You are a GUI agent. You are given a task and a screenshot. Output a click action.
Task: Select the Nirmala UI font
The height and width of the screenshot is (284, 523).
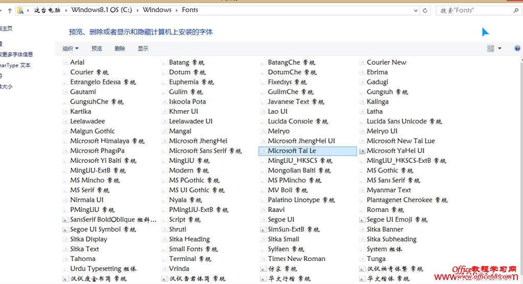pyautogui.click(x=87, y=200)
